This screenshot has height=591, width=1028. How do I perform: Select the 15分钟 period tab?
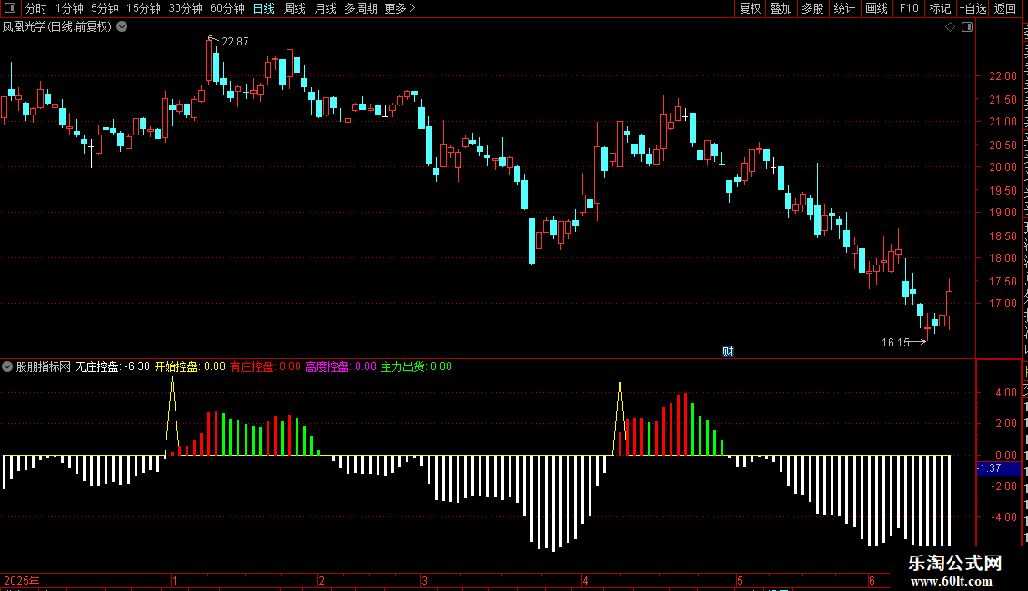pos(144,8)
